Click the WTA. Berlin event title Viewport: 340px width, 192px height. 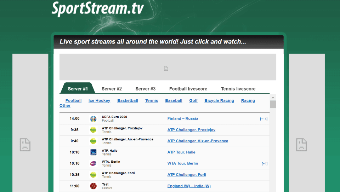tap(111, 162)
